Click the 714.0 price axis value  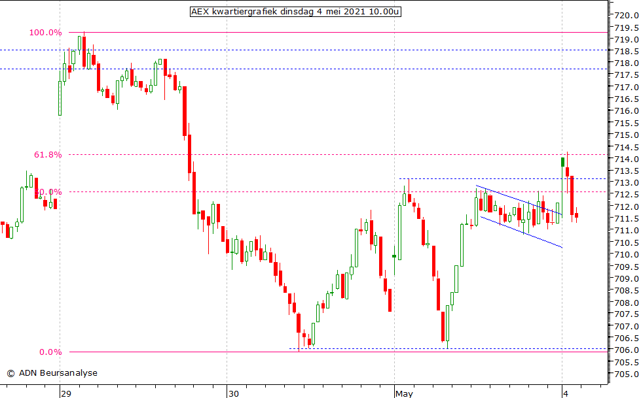click(x=626, y=159)
